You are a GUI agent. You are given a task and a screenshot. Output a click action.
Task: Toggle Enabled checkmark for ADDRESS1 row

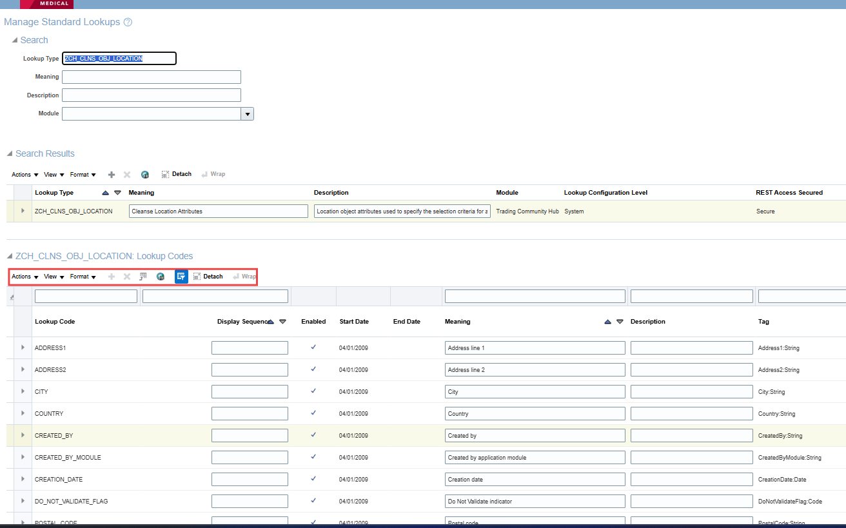[x=313, y=347]
